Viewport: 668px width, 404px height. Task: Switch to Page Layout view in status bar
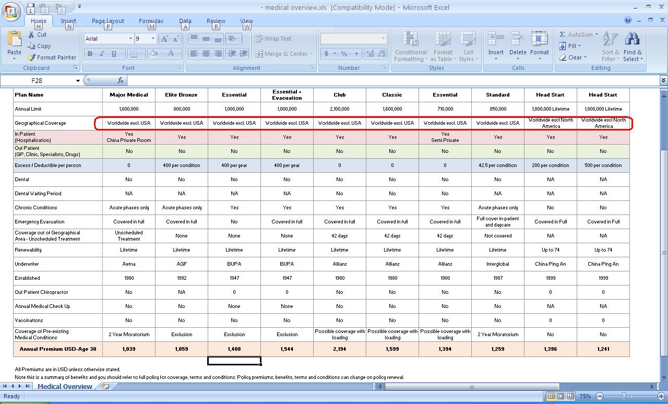560,396
